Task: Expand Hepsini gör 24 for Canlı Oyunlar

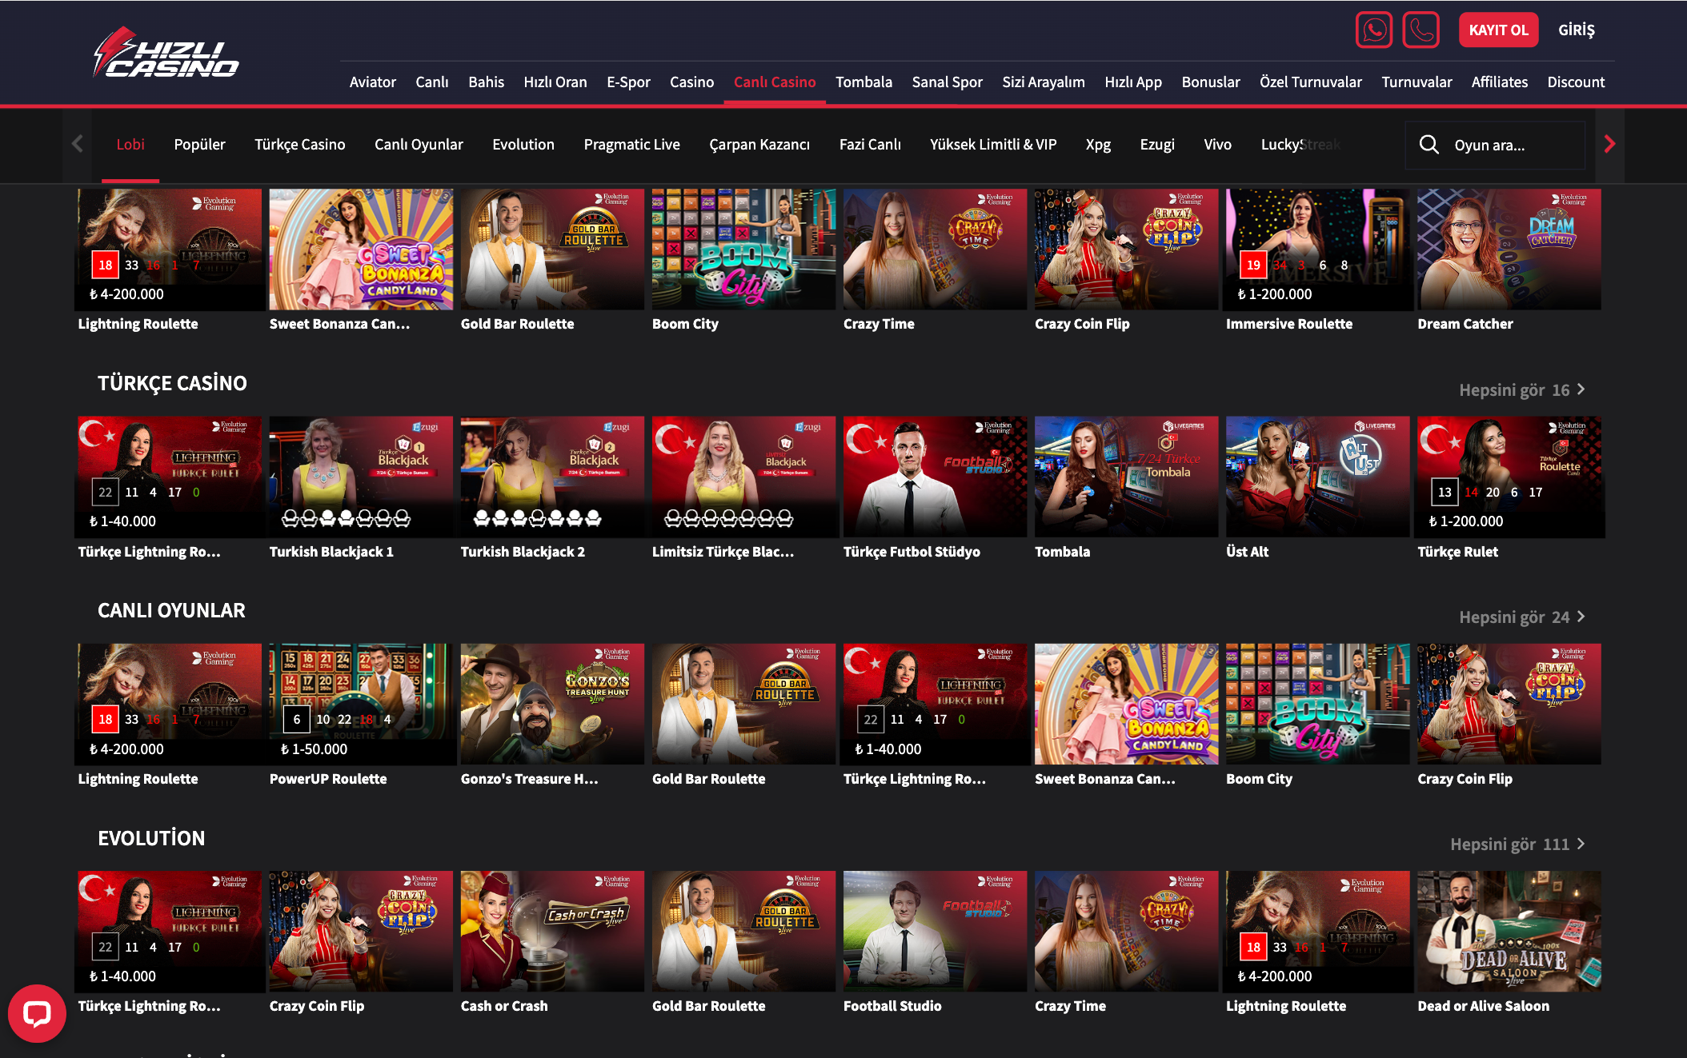Action: pos(1521,617)
